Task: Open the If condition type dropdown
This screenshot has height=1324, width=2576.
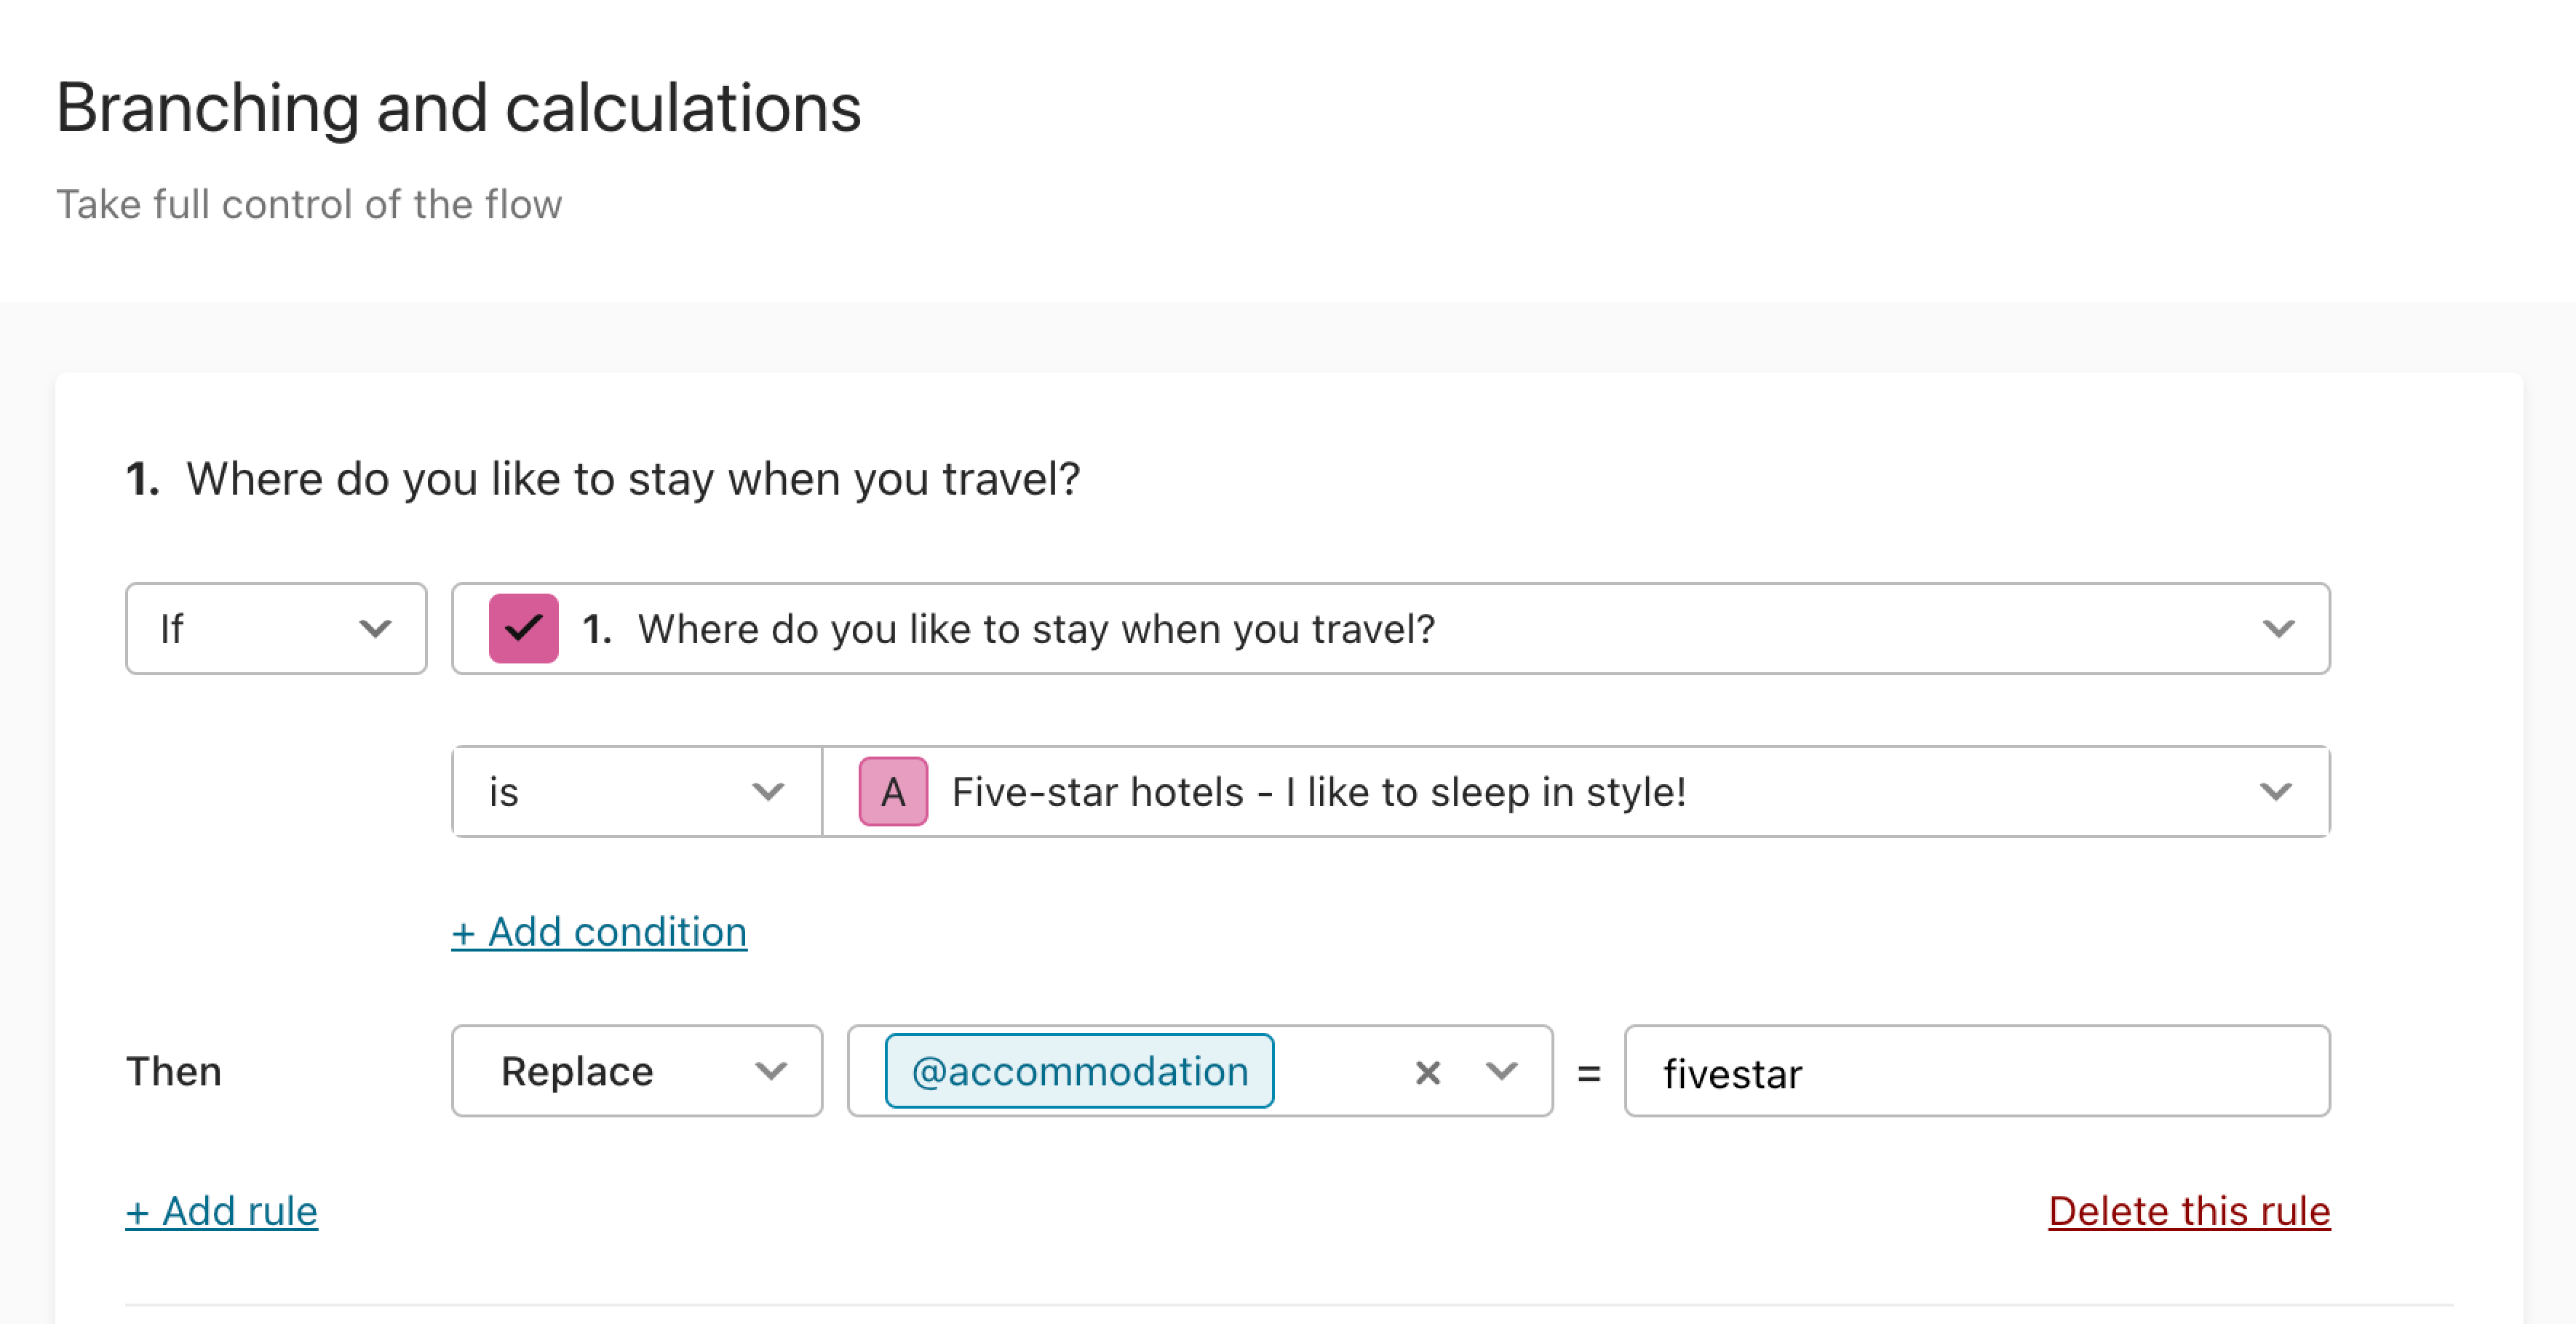Action: [x=276, y=629]
